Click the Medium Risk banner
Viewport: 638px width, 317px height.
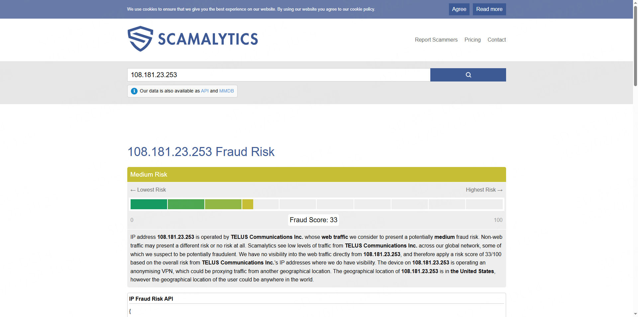pos(316,175)
